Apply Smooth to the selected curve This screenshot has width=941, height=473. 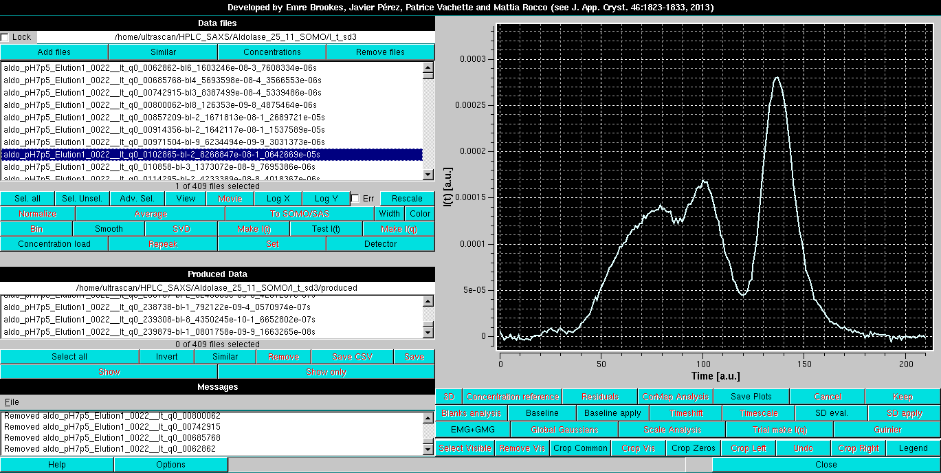click(x=108, y=228)
